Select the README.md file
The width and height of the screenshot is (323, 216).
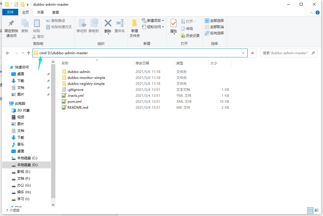coord(78,108)
